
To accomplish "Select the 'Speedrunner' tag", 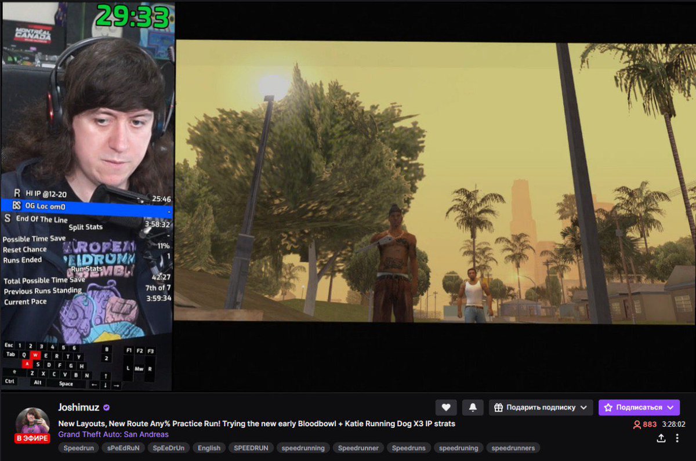I will tap(358, 448).
